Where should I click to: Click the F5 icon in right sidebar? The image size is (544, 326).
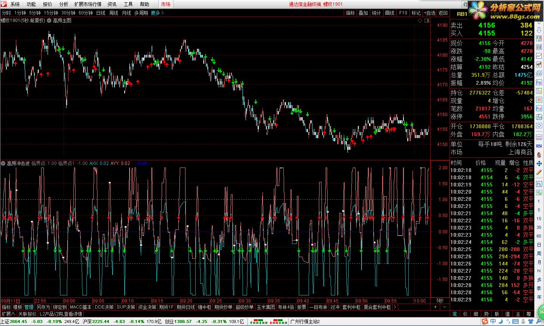tap(539, 184)
